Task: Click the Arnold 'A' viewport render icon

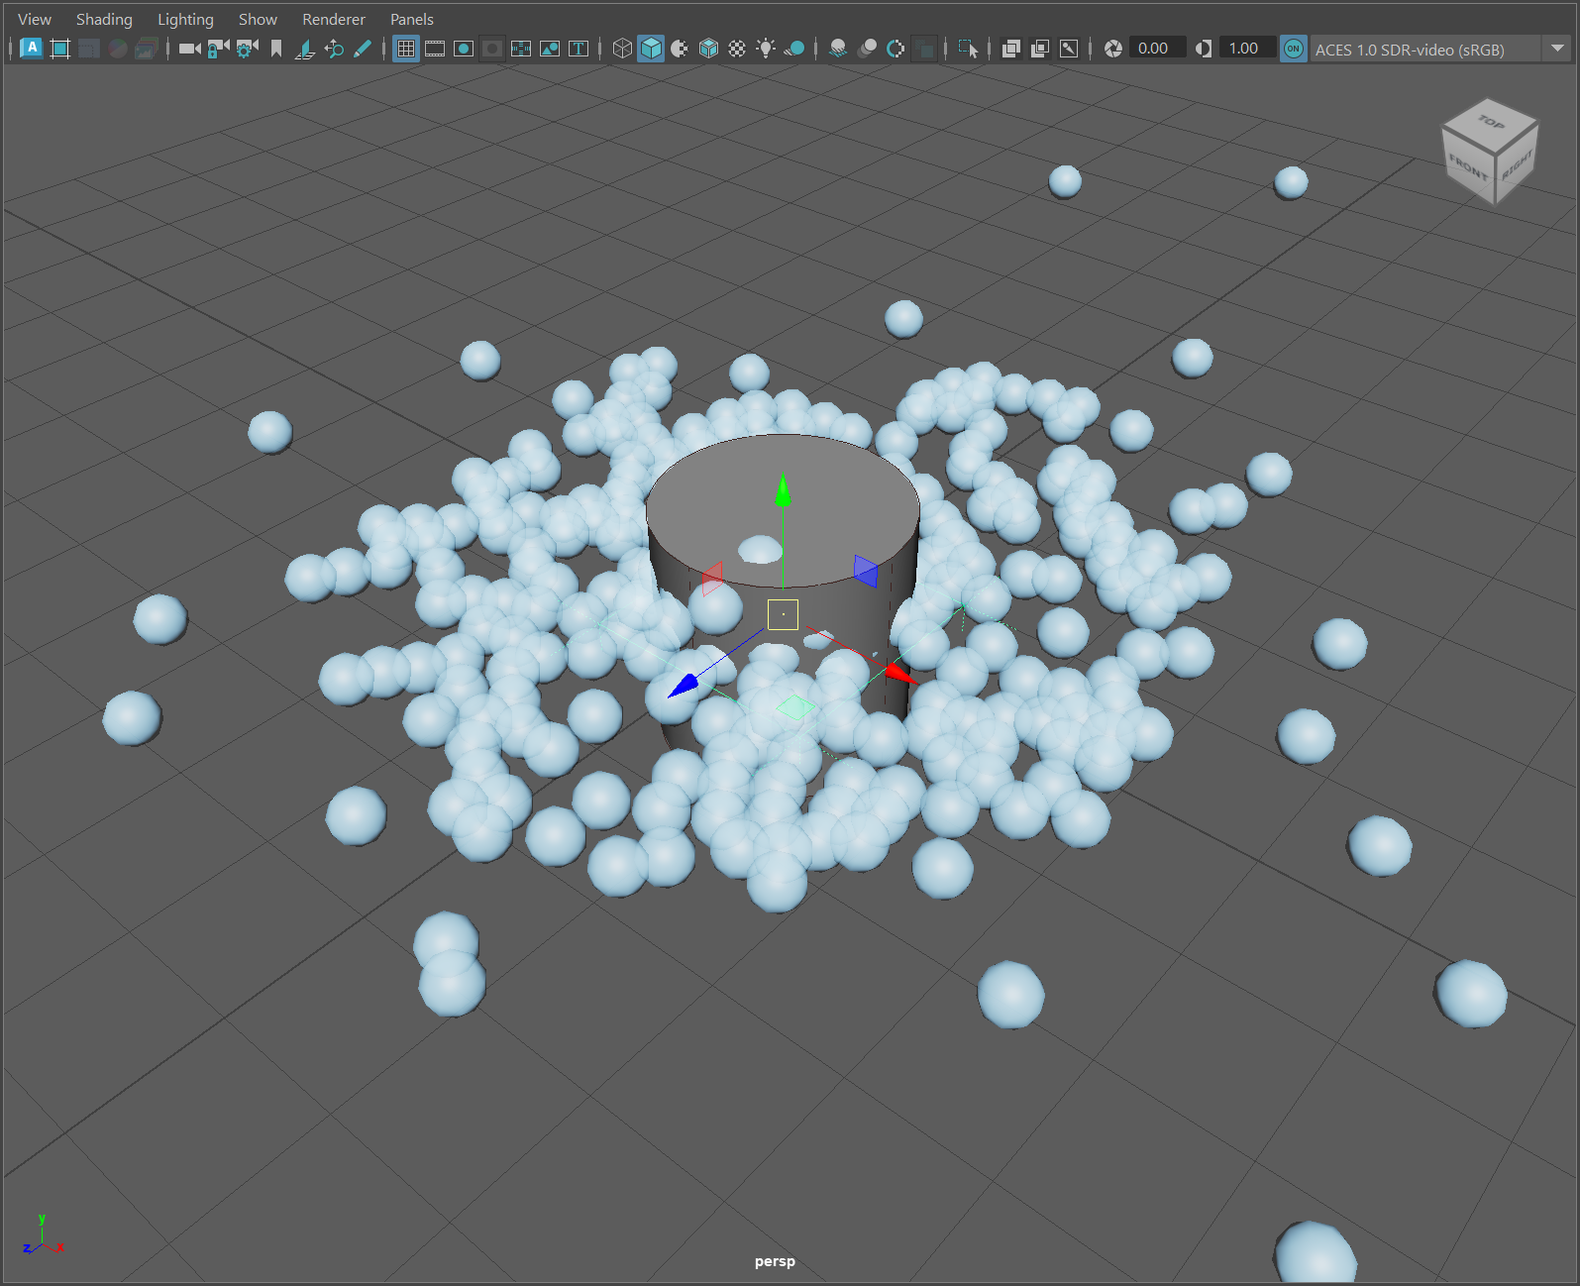Action: click(32, 49)
